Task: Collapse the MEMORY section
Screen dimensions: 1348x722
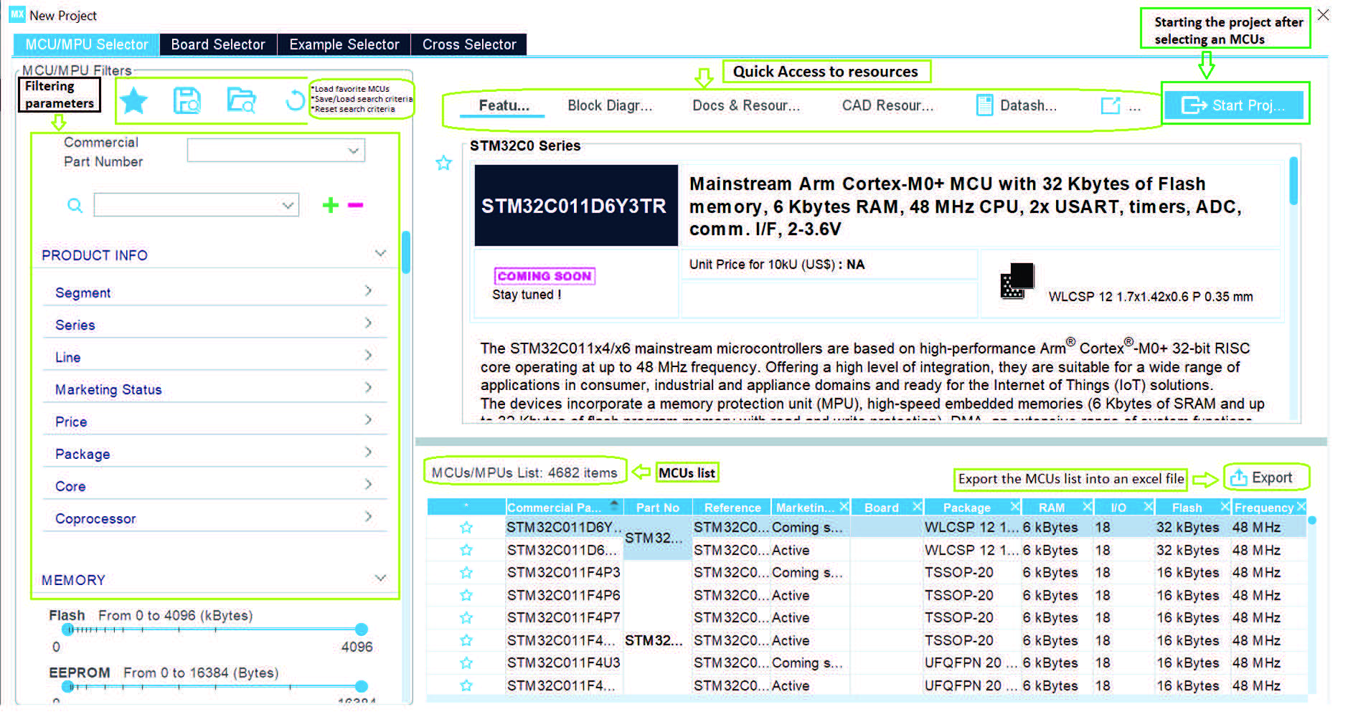Action: click(380, 578)
